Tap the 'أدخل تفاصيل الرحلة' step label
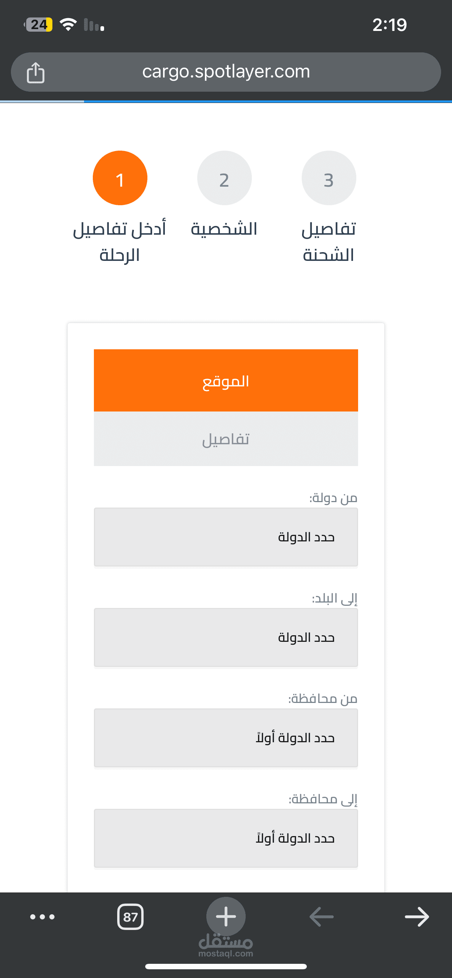This screenshot has height=978, width=452. click(120, 242)
